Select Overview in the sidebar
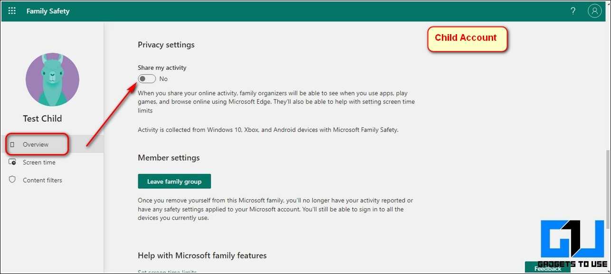Screen dimensions: 611x274 [36, 145]
